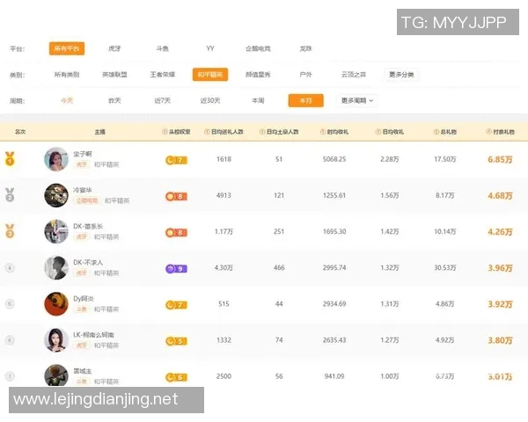This screenshot has width=528, height=422.
Task: Switch period to 本周
Action: (258, 100)
